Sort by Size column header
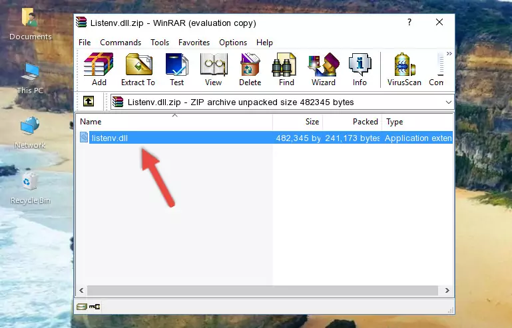This screenshot has width=512, height=328. [x=298, y=122]
